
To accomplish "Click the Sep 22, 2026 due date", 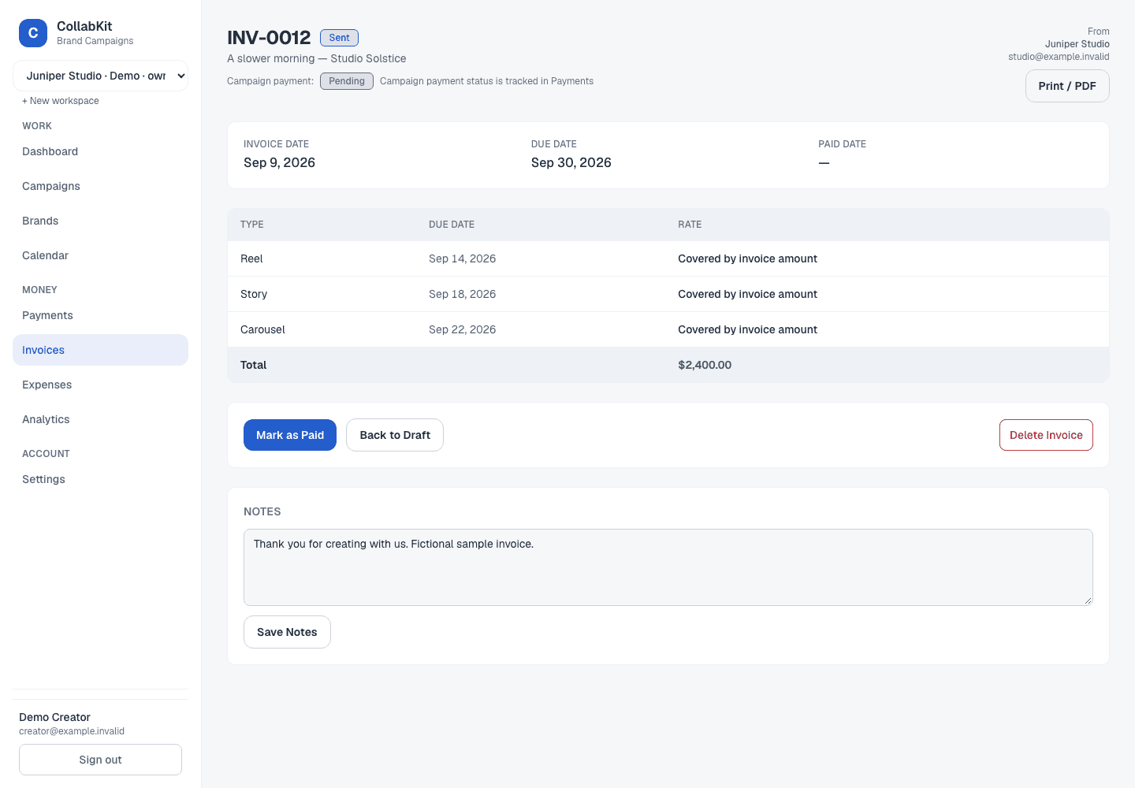I will 462,329.
